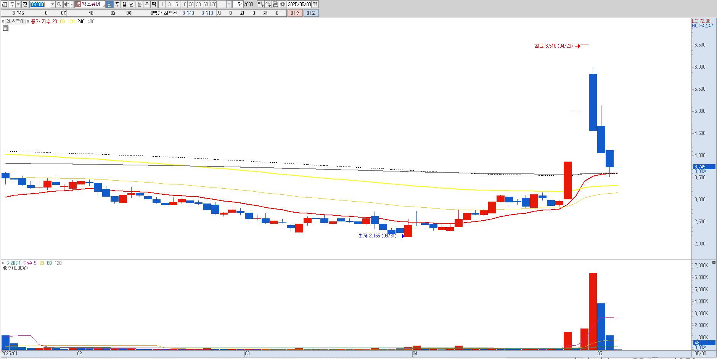This screenshot has width=717, height=359.
Task: Open the data grid icon under 엑스큐어
Action: [x=6, y=28]
